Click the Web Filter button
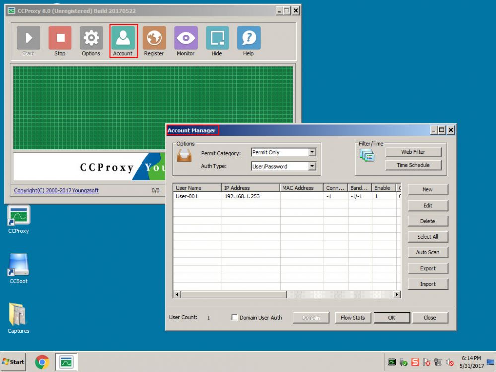The width and height of the screenshot is (496, 372). pyautogui.click(x=413, y=152)
